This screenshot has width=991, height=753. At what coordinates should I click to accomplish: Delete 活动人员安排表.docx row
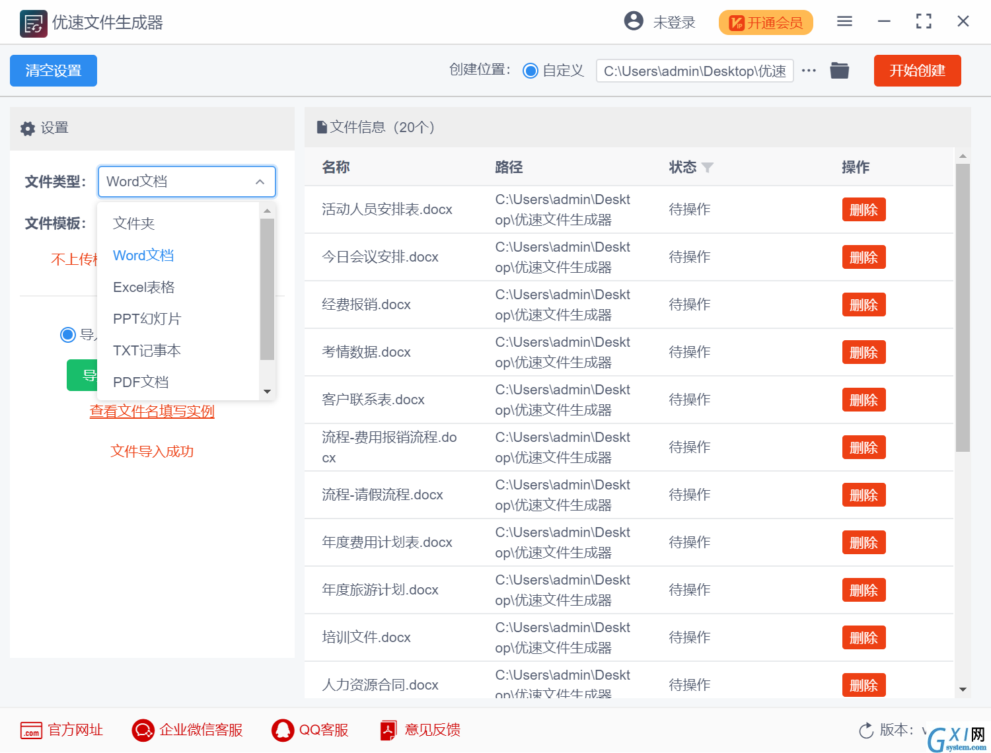[863, 210]
